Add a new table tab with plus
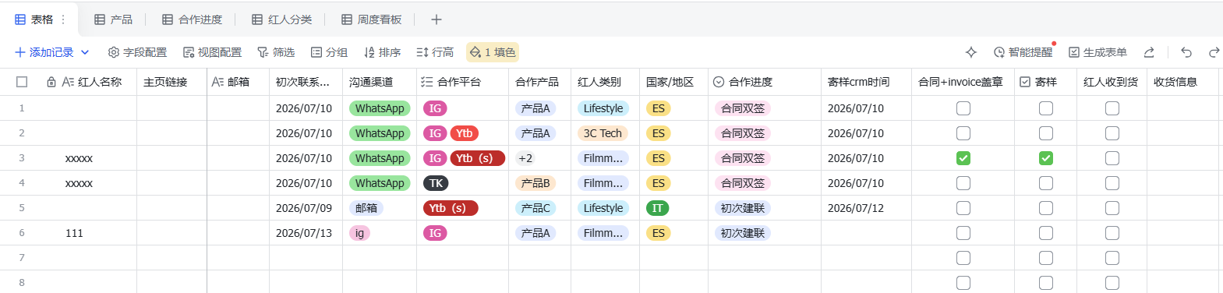 pos(437,19)
